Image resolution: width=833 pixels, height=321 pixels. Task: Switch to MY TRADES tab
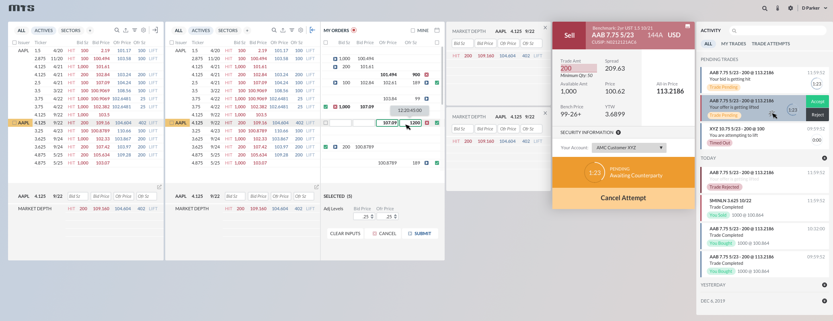pos(733,44)
